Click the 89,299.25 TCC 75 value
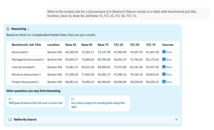 point(152,82)
